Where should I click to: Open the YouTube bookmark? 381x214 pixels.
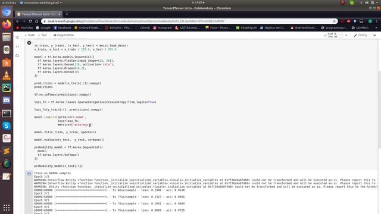(24, 28)
